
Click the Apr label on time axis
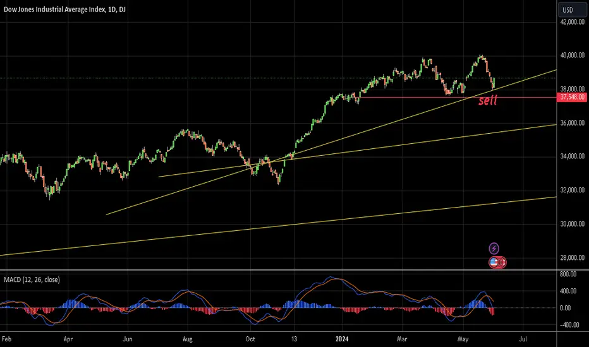pos(68,339)
